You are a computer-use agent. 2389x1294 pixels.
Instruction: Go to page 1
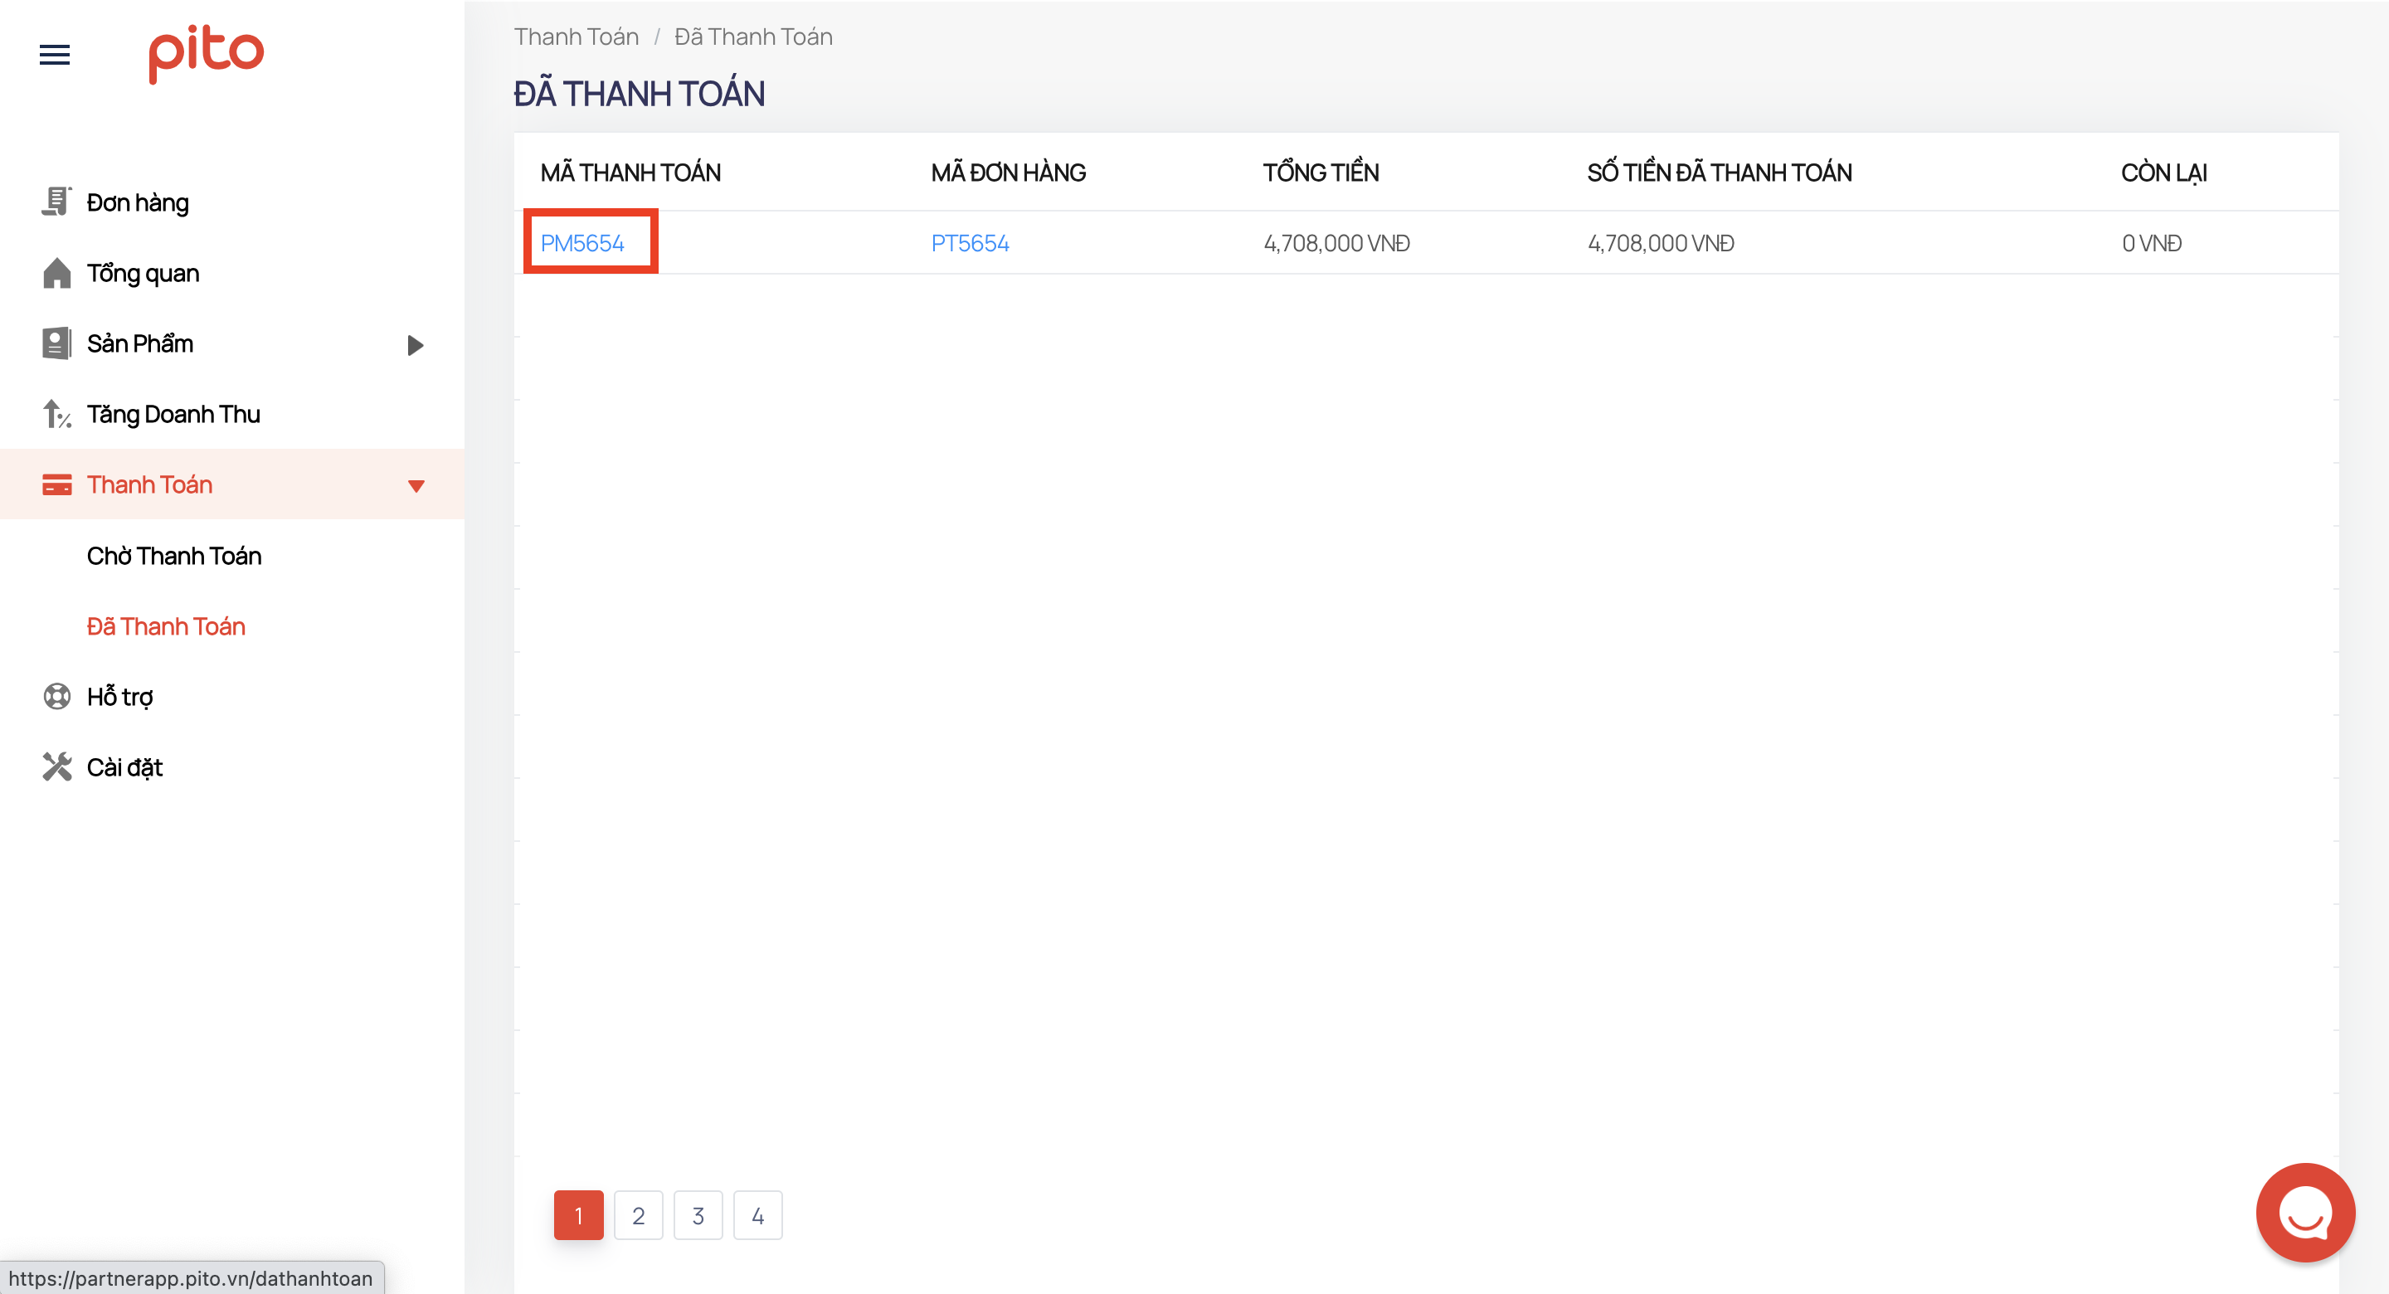pyautogui.click(x=579, y=1215)
